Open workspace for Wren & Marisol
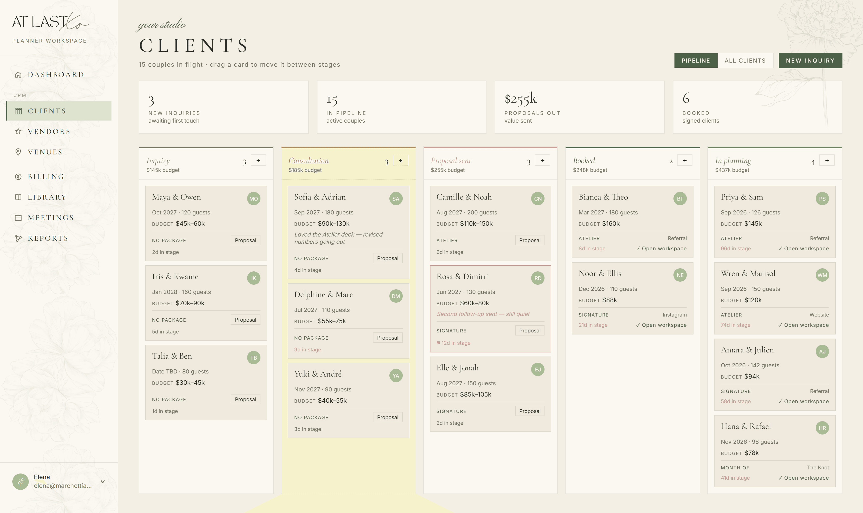Image resolution: width=863 pixels, height=513 pixels. pos(803,325)
